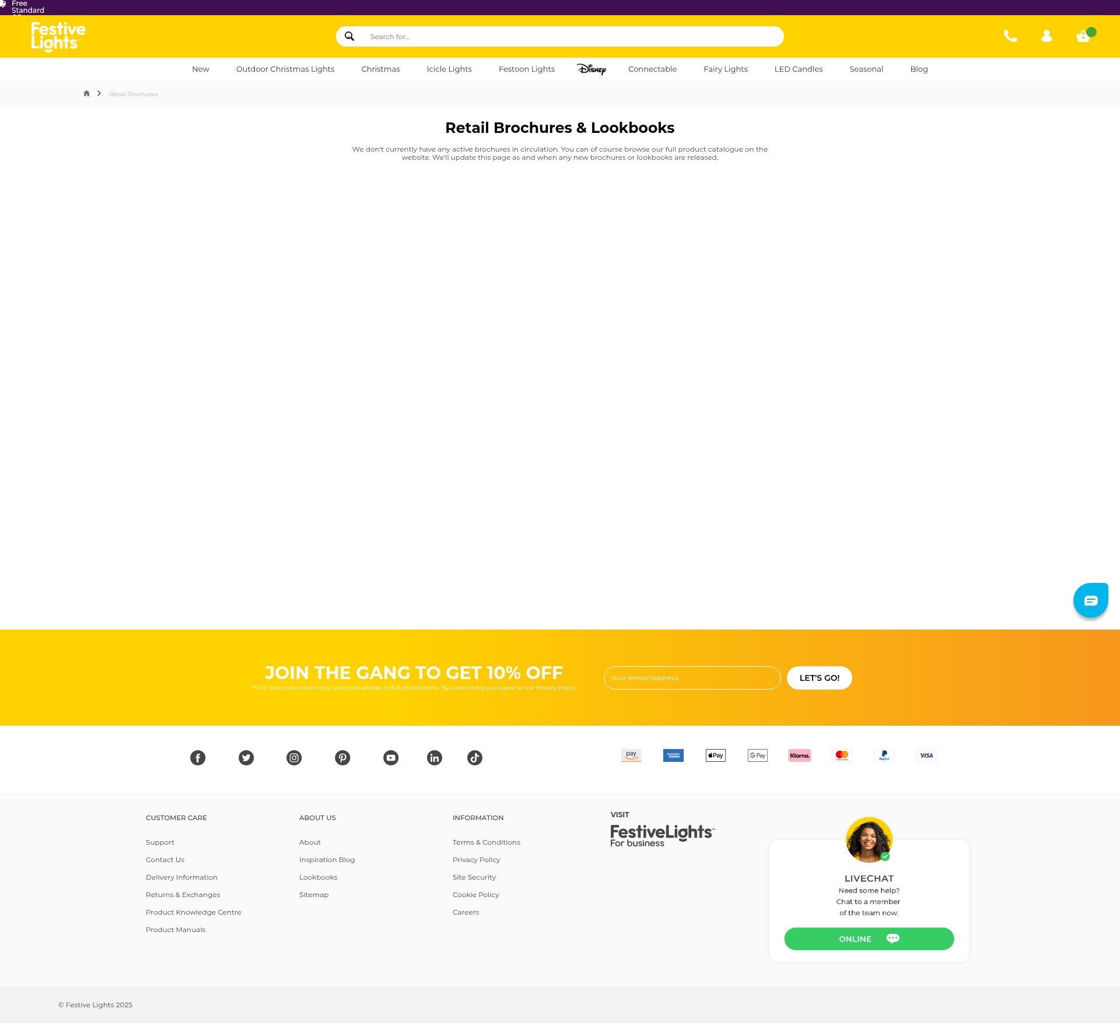Click the Festive Lights header logo

(58, 37)
